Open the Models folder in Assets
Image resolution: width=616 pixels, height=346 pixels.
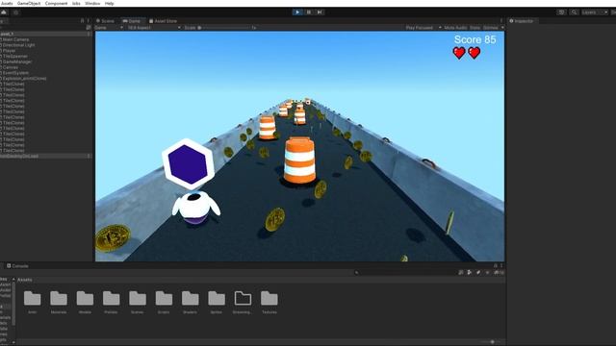tap(85, 302)
